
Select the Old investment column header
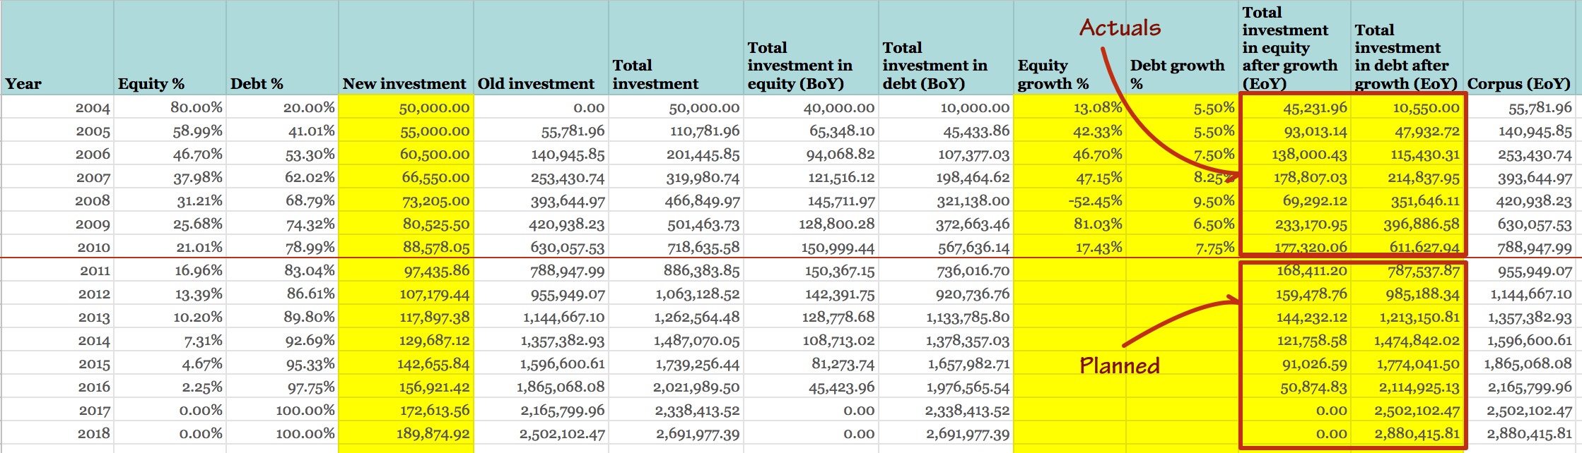click(x=541, y=47)
